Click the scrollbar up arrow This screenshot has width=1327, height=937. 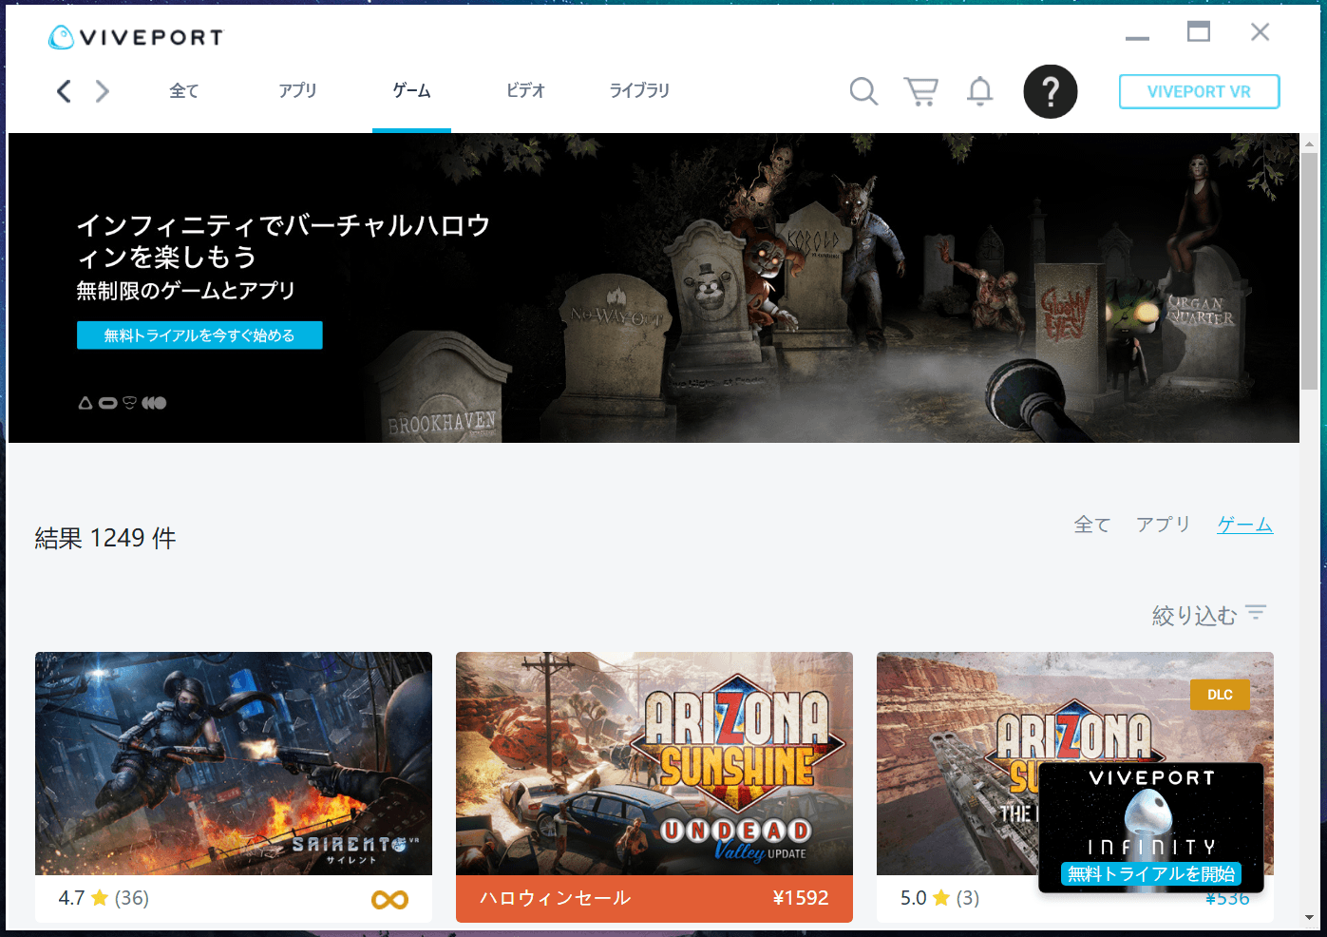1310,144
